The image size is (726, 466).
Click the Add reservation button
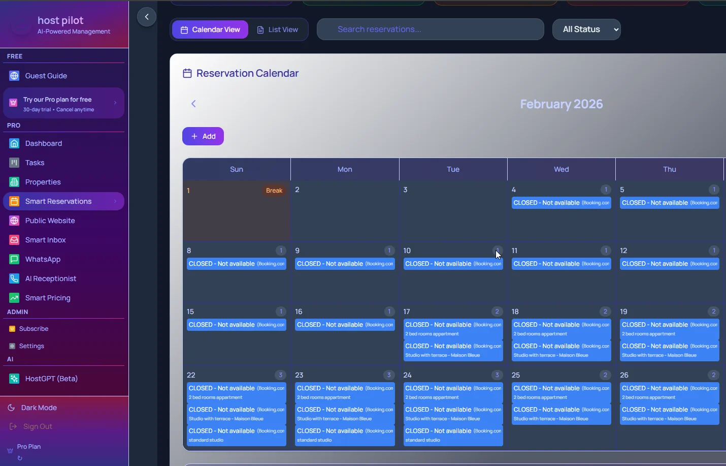(203, 136)
